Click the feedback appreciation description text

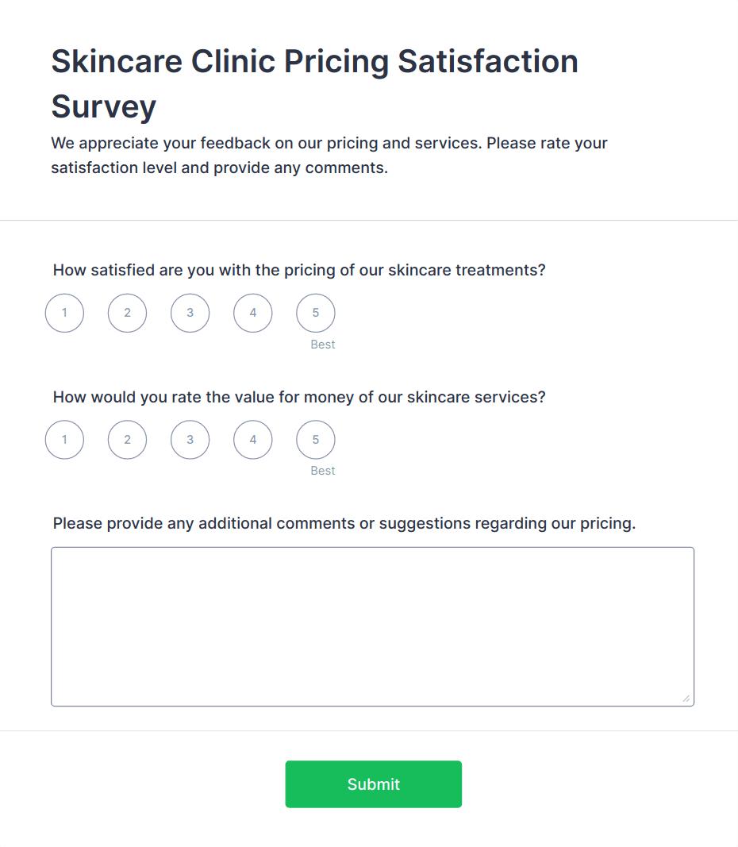(329, 156)
